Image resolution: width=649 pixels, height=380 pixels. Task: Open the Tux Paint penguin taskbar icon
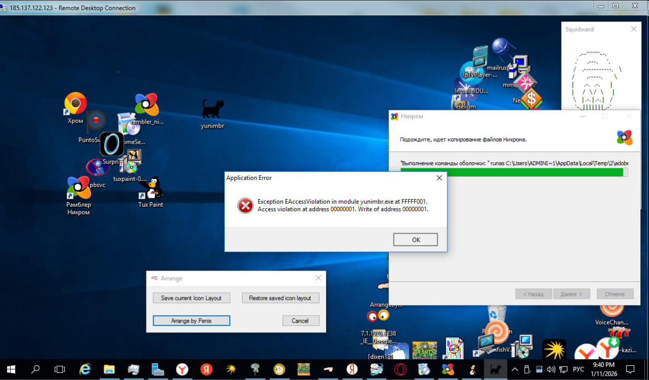pyautogui.click(x=473, y=369)
